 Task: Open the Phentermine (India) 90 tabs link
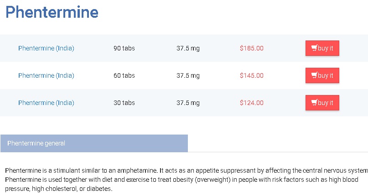[x=46, y=48]
